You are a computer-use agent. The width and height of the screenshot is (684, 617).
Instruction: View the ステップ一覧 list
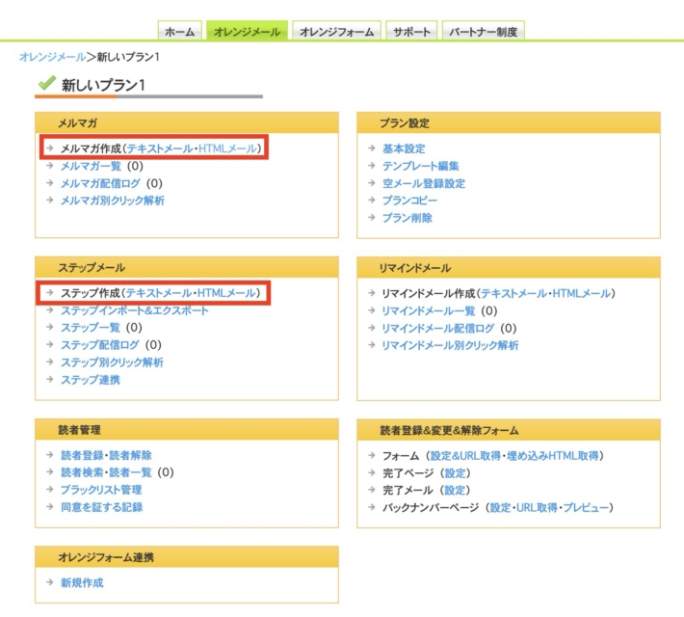click(x=91, y=328)
